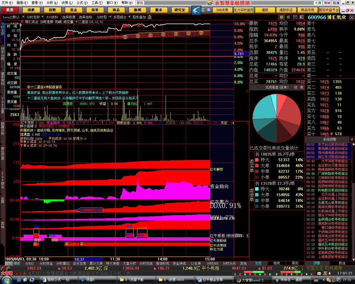Click the window-layout icon next to 现
The image size is (355, 284).
click(x=295, y=17)
